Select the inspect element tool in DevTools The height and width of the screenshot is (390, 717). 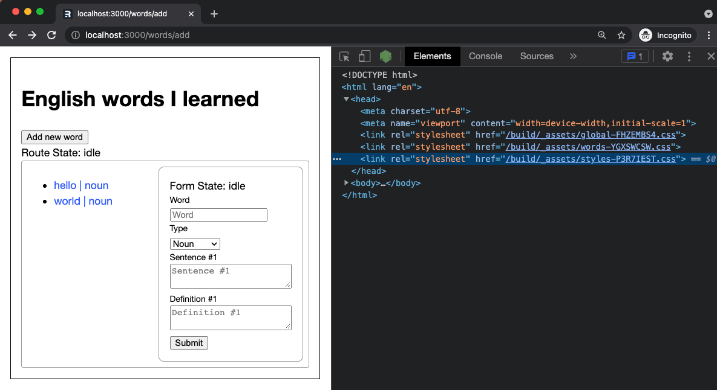(x=344, y=56)
